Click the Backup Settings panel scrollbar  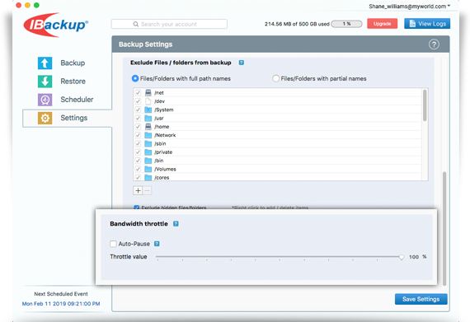pyautogui.click(x=444, y=228)
